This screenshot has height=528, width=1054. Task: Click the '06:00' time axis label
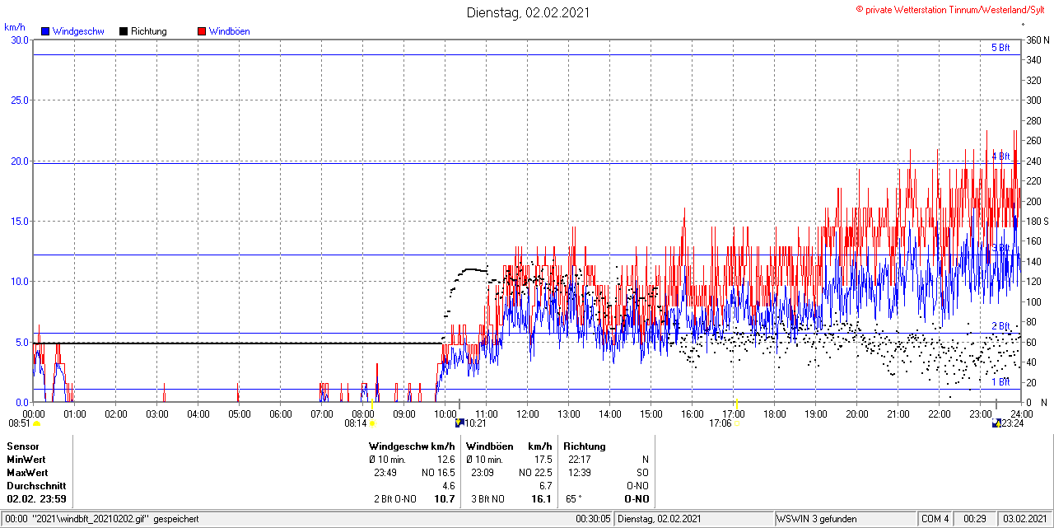(x=280, y=414)
